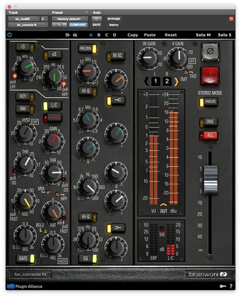This screenshot has height=297, width=241.
Task: Toggle the upper HI-Q switch
Action: [x=87, y=91]
